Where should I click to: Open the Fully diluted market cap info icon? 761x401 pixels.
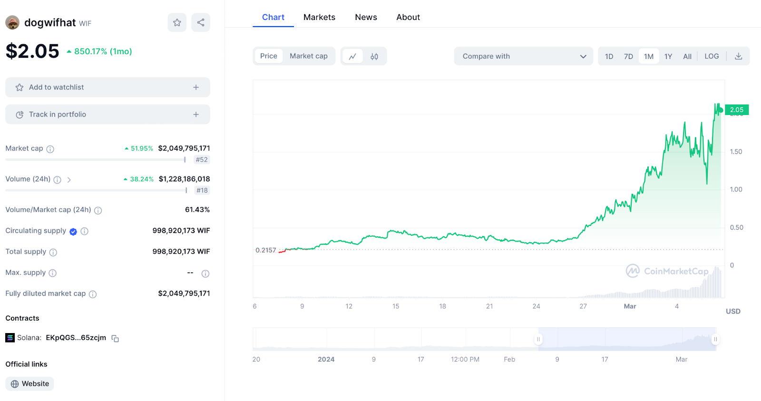click(93, 294)
